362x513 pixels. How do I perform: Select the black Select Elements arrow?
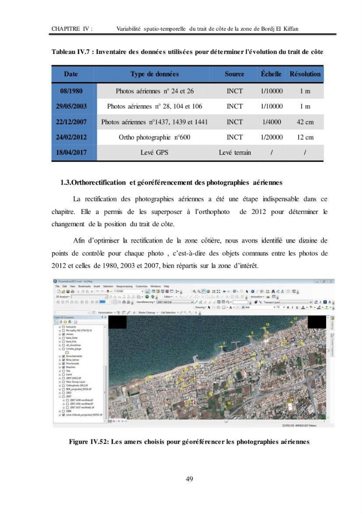[247, 291]
